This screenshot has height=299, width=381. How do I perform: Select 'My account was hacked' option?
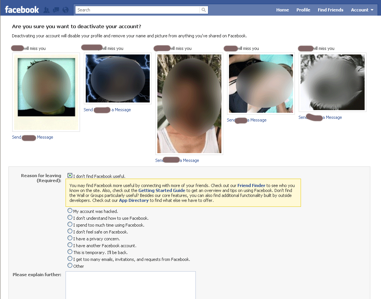(x=70, y=211)
